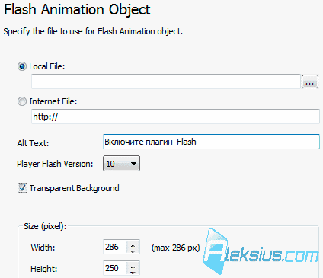323x278 pixels.
Task: Click the dropdown arrow next to 10
Action: (133, 164)
